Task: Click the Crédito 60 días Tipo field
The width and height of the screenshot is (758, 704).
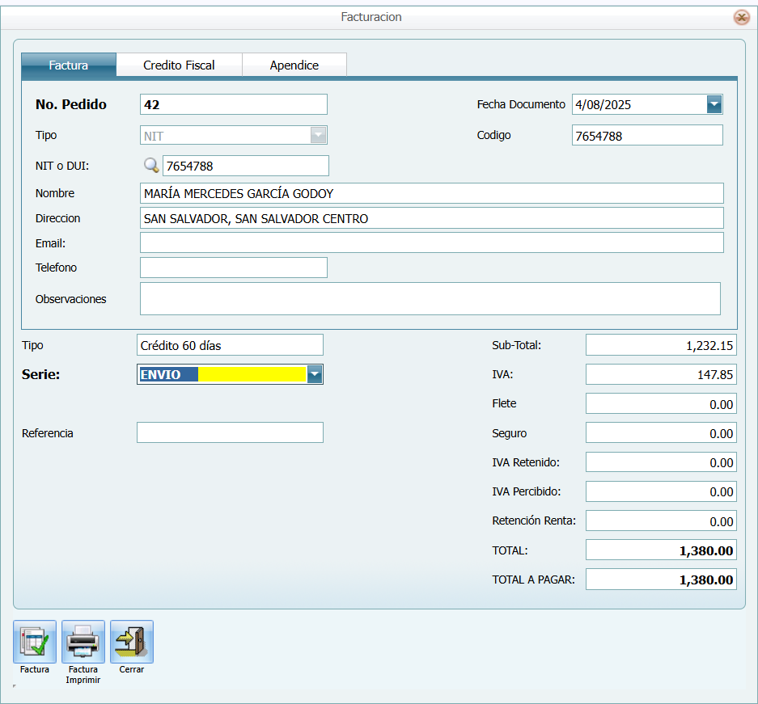Action: [x=230, y=345]
